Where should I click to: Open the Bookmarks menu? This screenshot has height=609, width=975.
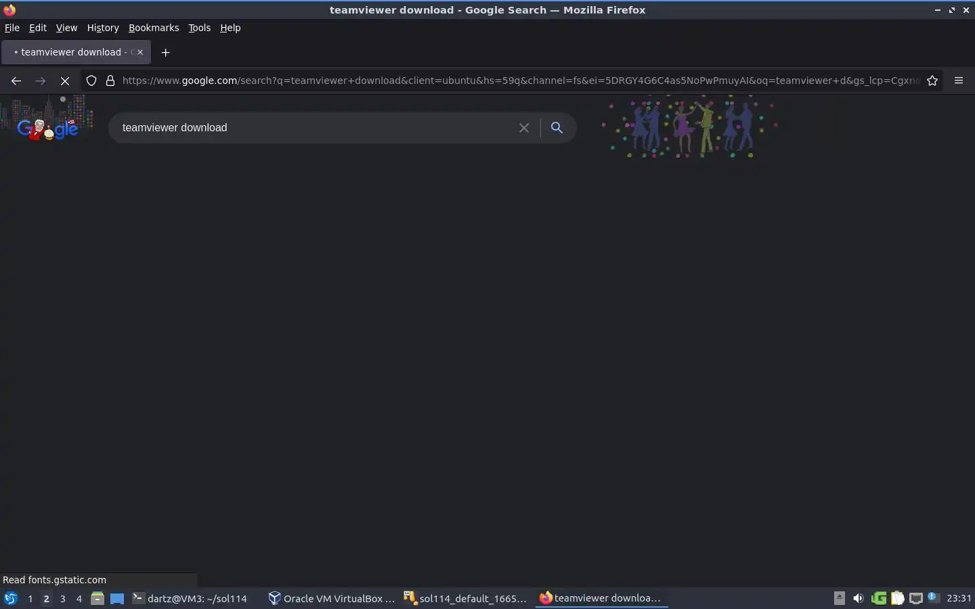(x=154, y=28)
